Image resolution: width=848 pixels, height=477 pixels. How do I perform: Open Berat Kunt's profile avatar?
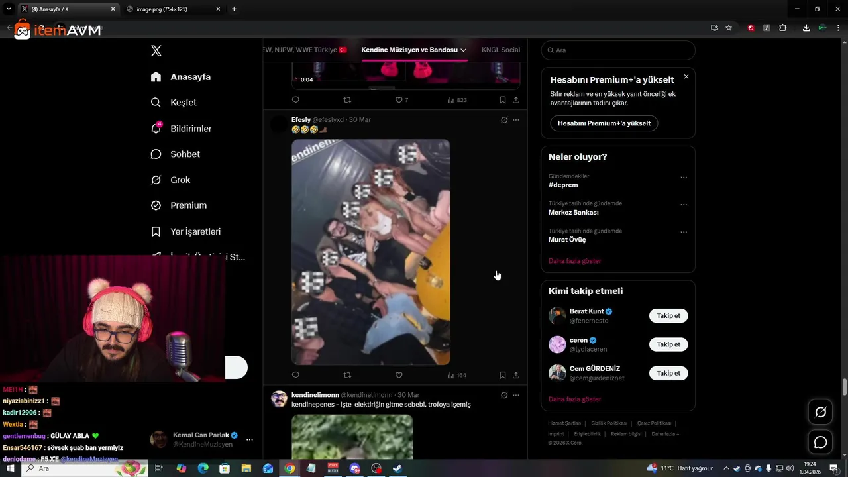(x=557, y=316)
